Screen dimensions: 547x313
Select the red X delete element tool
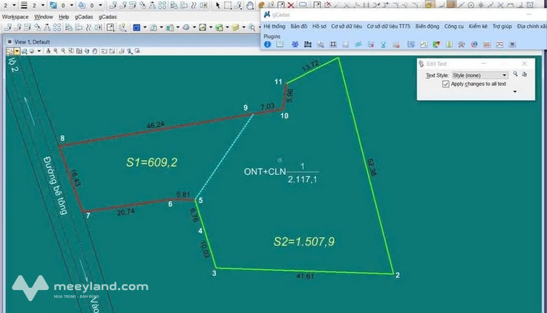(x=291, y=5)
